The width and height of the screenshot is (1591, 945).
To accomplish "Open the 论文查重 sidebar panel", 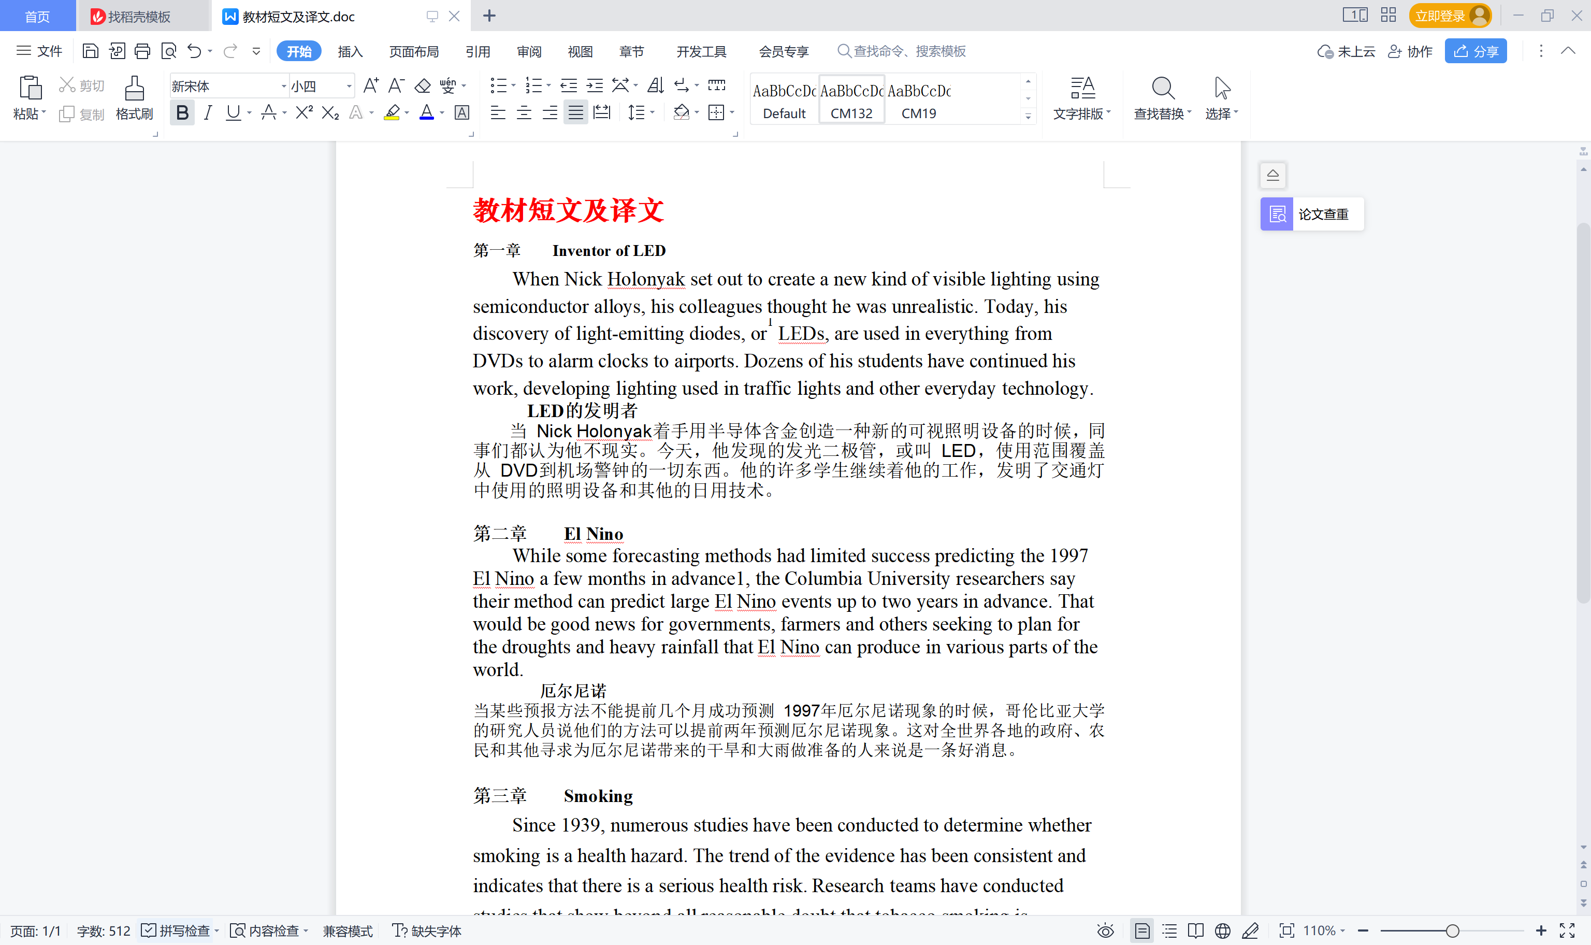I will pos(1312,214).
